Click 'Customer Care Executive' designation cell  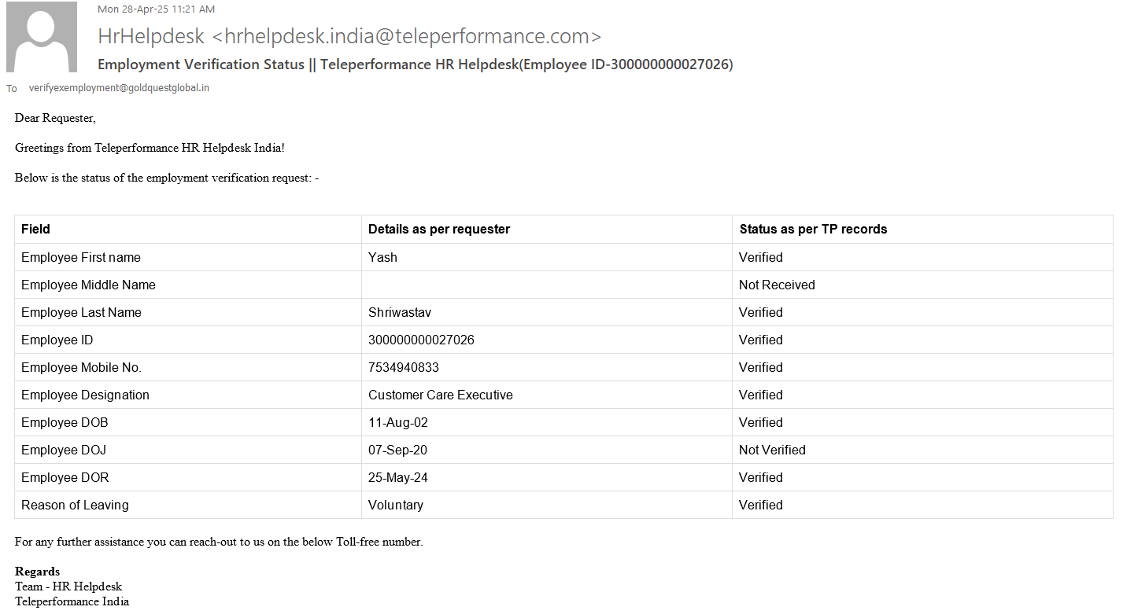pyautogui.click(x=440, y=395)
